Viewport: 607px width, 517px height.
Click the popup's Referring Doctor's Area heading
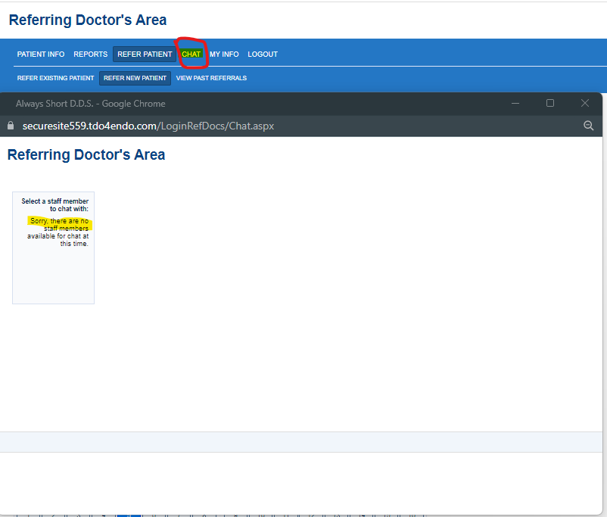[x=86, y=155]
